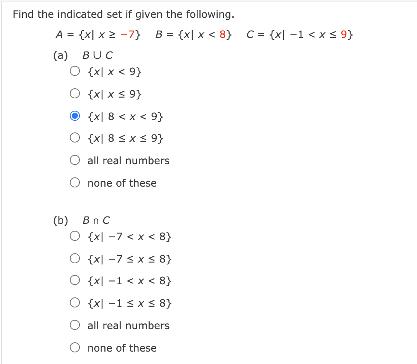The image size is (417, 364).
Task: Click the 'all real numbers' label under part (a)
Action: coord(128,160)
